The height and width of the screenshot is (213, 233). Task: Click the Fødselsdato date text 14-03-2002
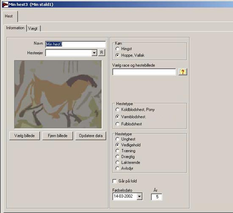[123, 196]
